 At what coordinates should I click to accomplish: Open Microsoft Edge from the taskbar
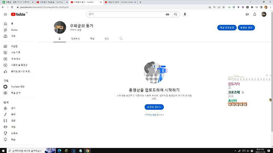(x=59, y=151)
